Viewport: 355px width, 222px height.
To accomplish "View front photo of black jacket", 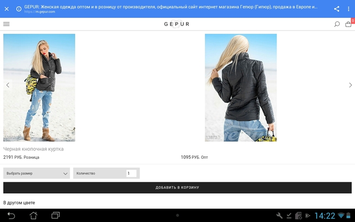I will click(39, 87).
